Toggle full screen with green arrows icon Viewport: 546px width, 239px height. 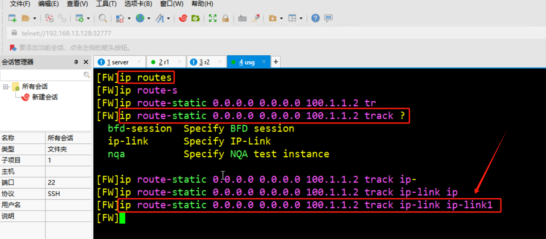click(x=213, y=18)
